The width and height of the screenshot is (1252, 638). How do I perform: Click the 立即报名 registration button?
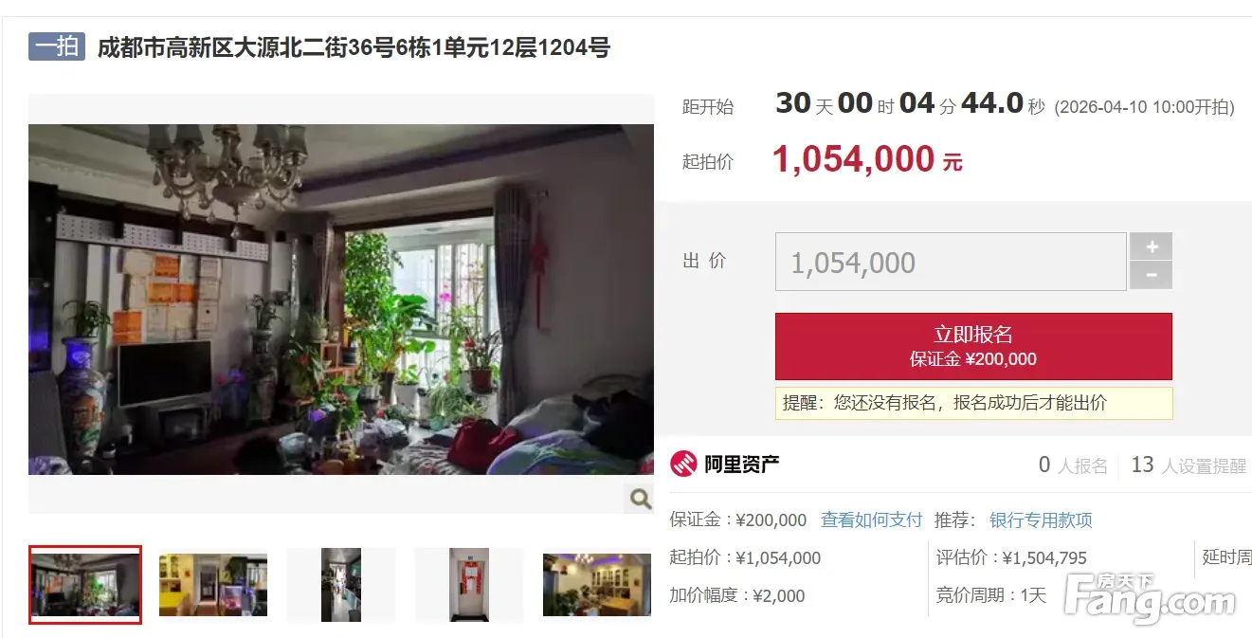[x=973, y=346]
